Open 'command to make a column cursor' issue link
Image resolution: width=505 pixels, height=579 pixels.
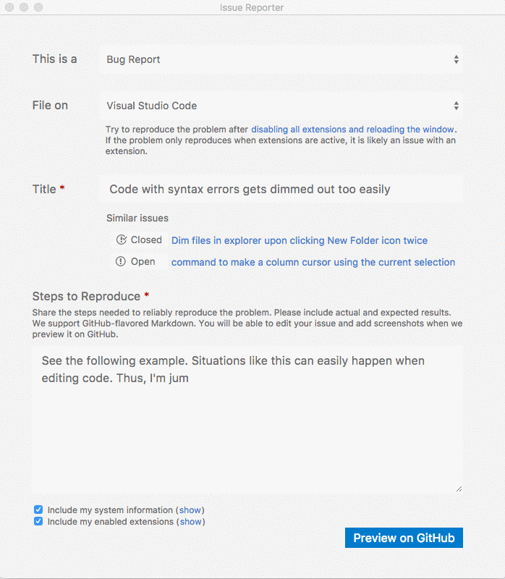313,262
